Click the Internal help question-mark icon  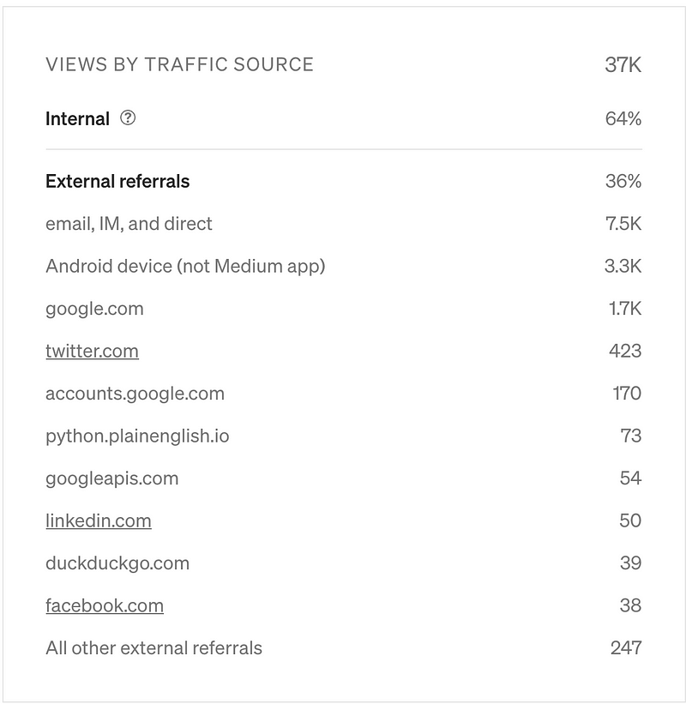(128, 118)
